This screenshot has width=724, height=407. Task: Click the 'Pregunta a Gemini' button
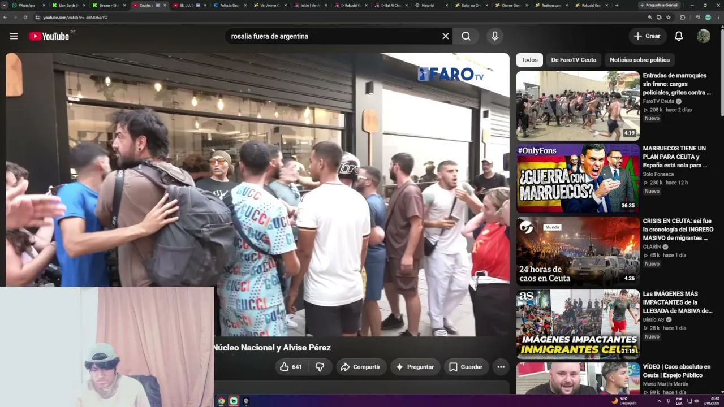point(659,5)
